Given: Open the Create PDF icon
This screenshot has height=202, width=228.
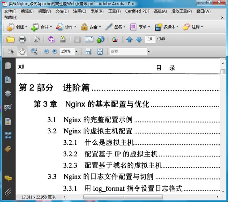Looking at the screenshot, I should click(10, 27).
